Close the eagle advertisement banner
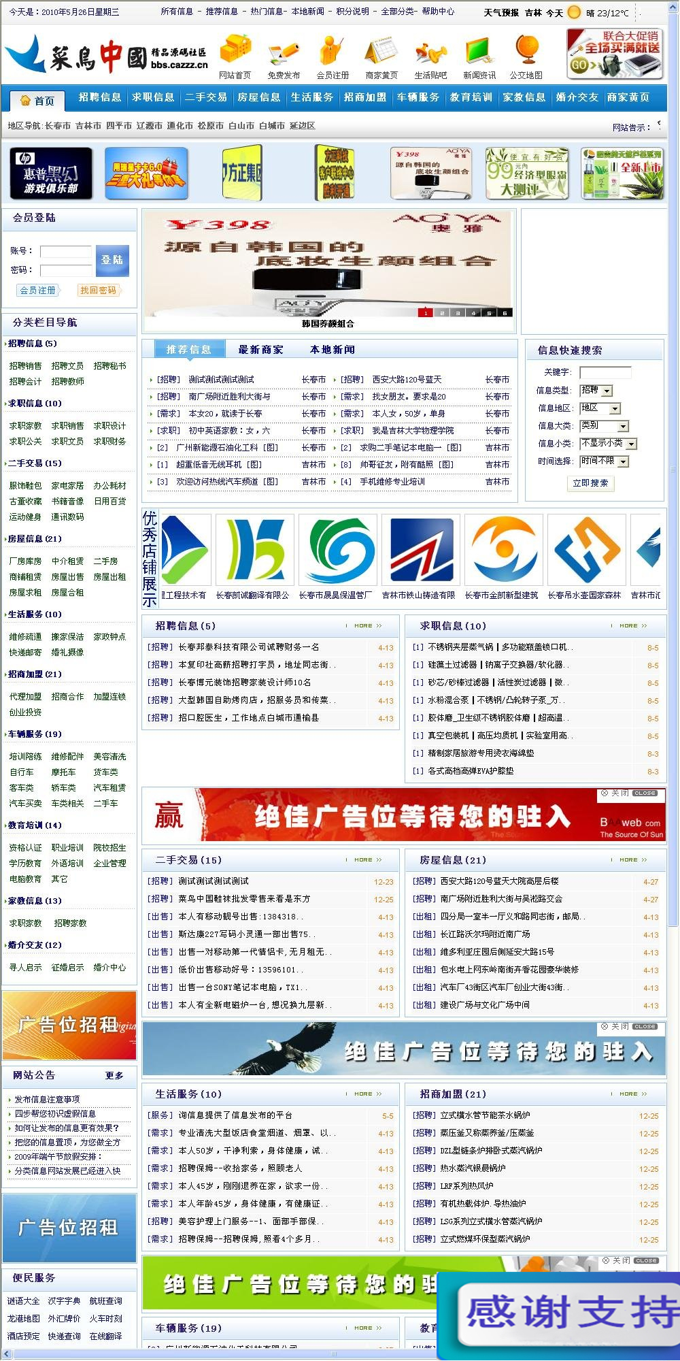The image size is (680, 1361). pyautogui.click(x=629, y=1026)
